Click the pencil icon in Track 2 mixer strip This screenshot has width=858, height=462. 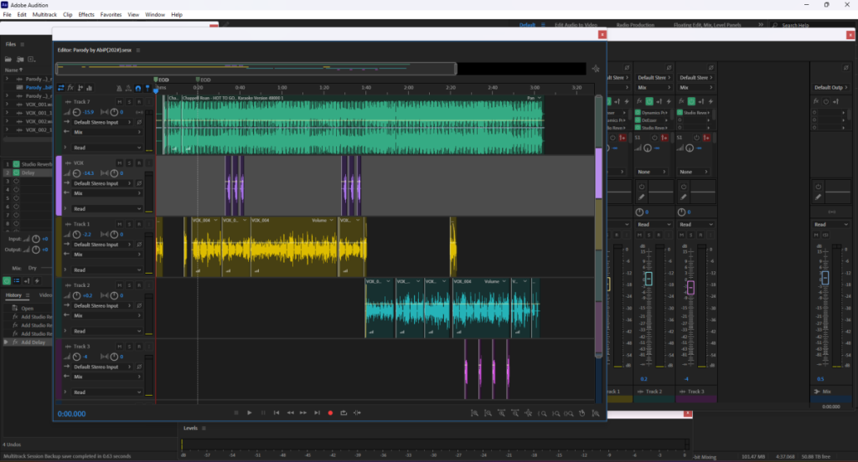[641, 197]
